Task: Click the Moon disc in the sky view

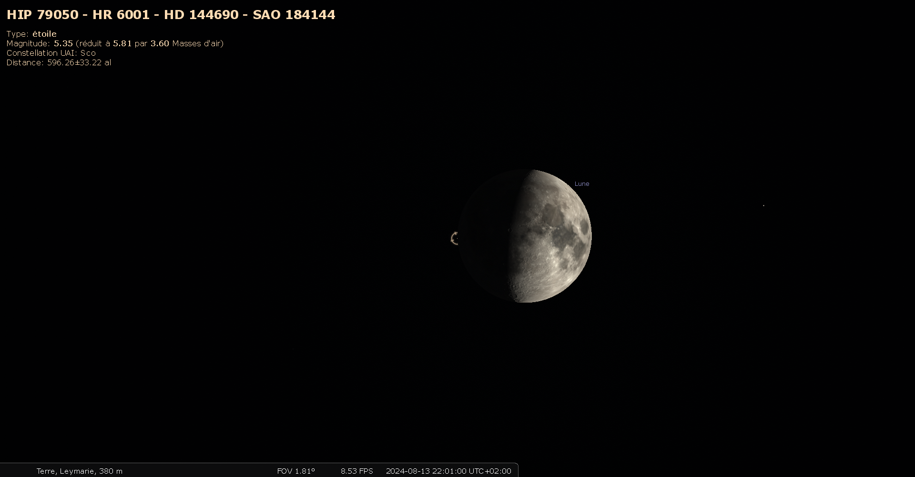Action: click(525, 236)
